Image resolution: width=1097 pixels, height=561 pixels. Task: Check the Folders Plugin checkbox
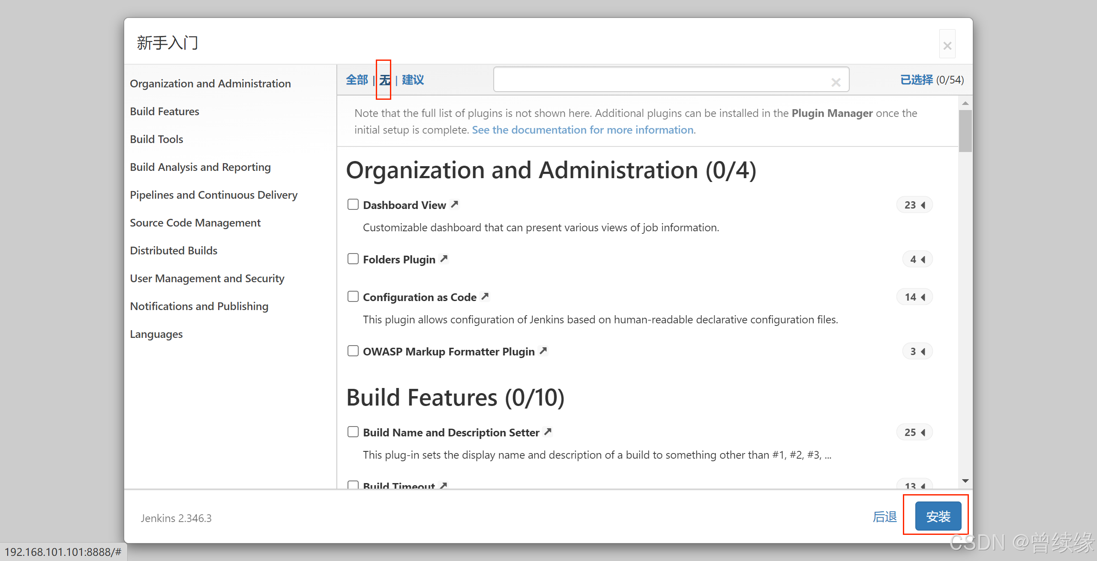click(353, 259)
